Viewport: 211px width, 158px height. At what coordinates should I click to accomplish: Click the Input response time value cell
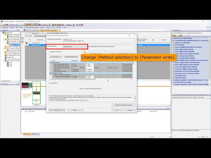[x=89, y=64]
